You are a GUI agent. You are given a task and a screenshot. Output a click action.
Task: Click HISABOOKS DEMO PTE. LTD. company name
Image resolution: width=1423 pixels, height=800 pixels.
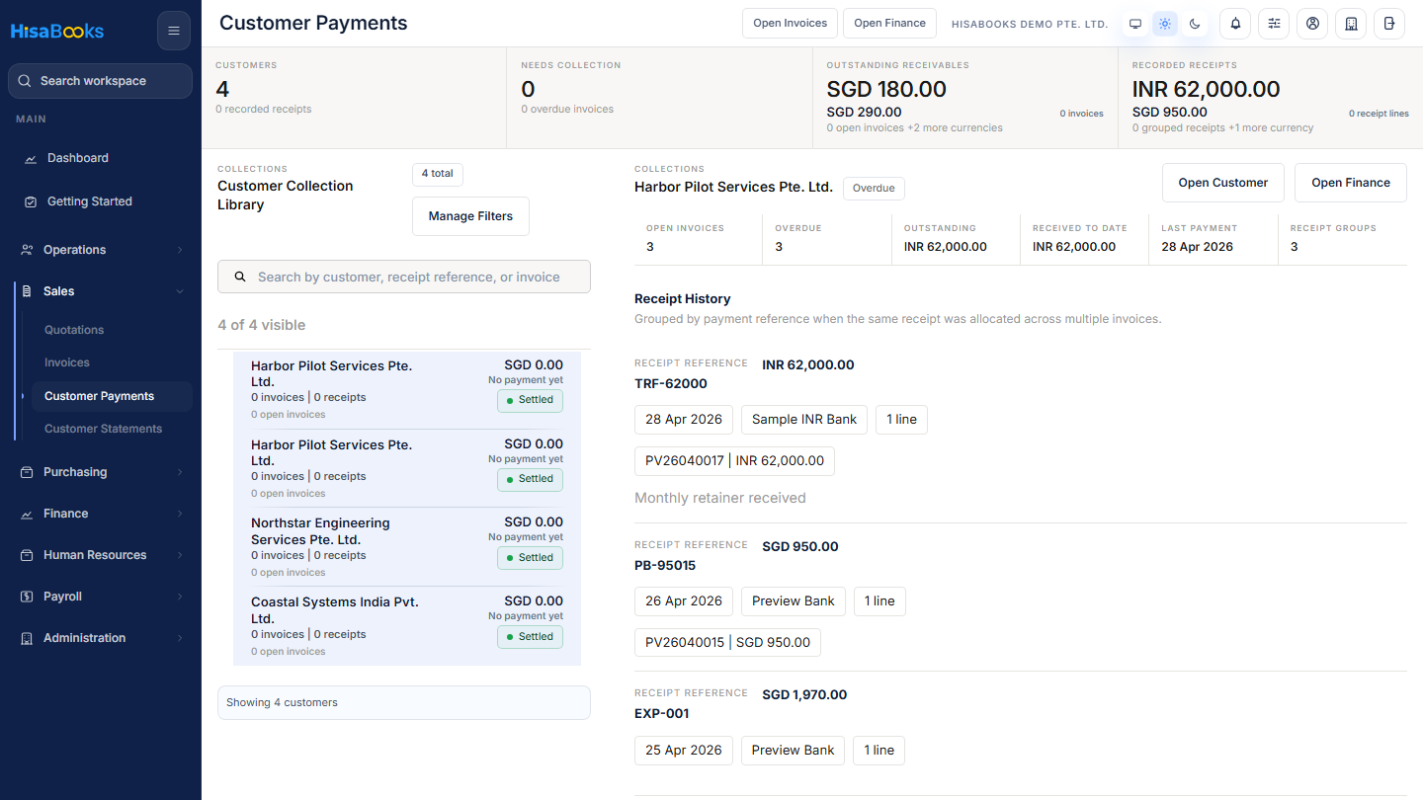coord(1030,24)
